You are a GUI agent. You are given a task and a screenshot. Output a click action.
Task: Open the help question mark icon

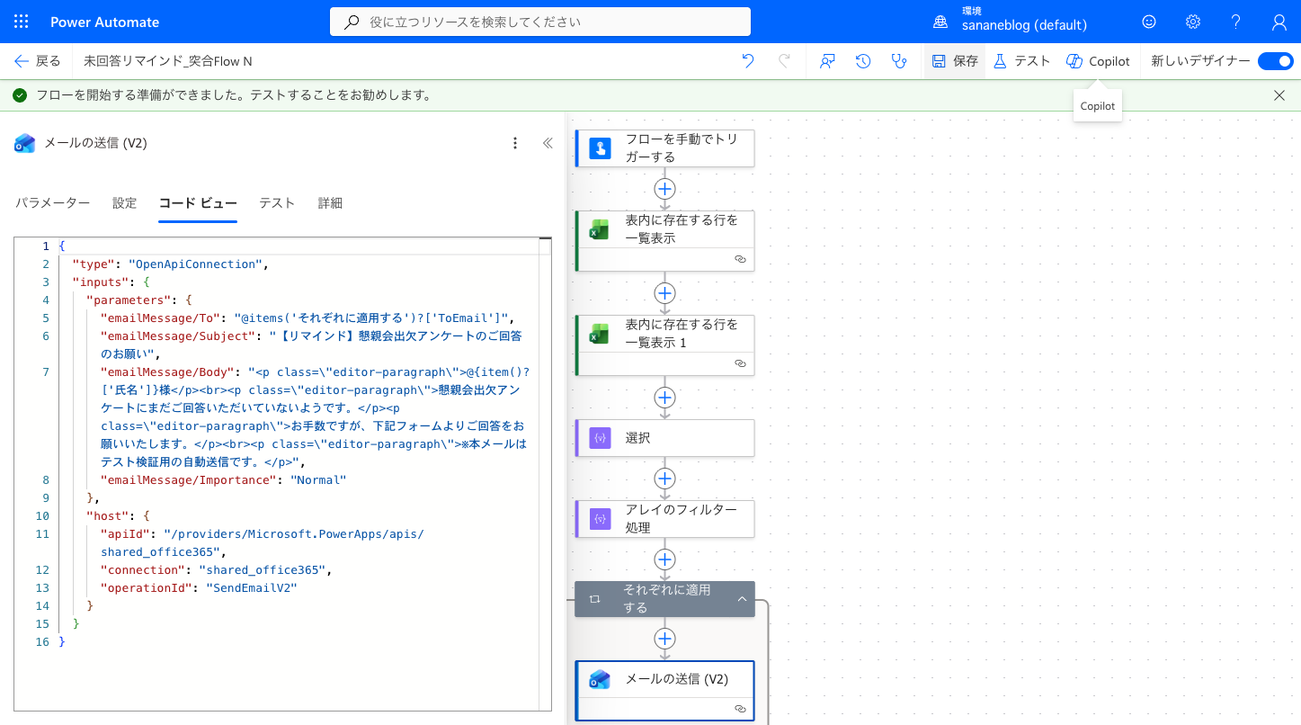coord(1236,22)
